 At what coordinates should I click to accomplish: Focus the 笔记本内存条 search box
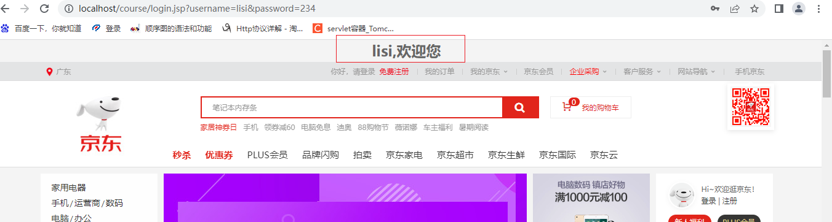point(351,107)
